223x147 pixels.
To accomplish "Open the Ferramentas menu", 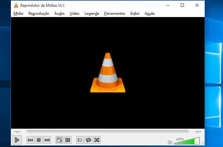I will (115, 14).
